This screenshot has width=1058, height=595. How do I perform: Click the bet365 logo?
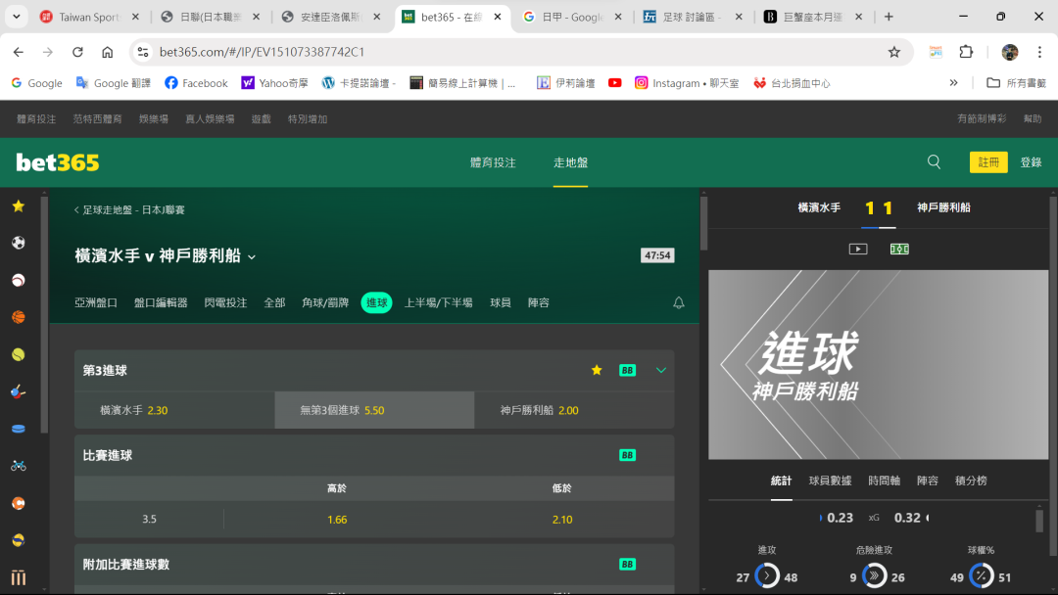[58, 162]
